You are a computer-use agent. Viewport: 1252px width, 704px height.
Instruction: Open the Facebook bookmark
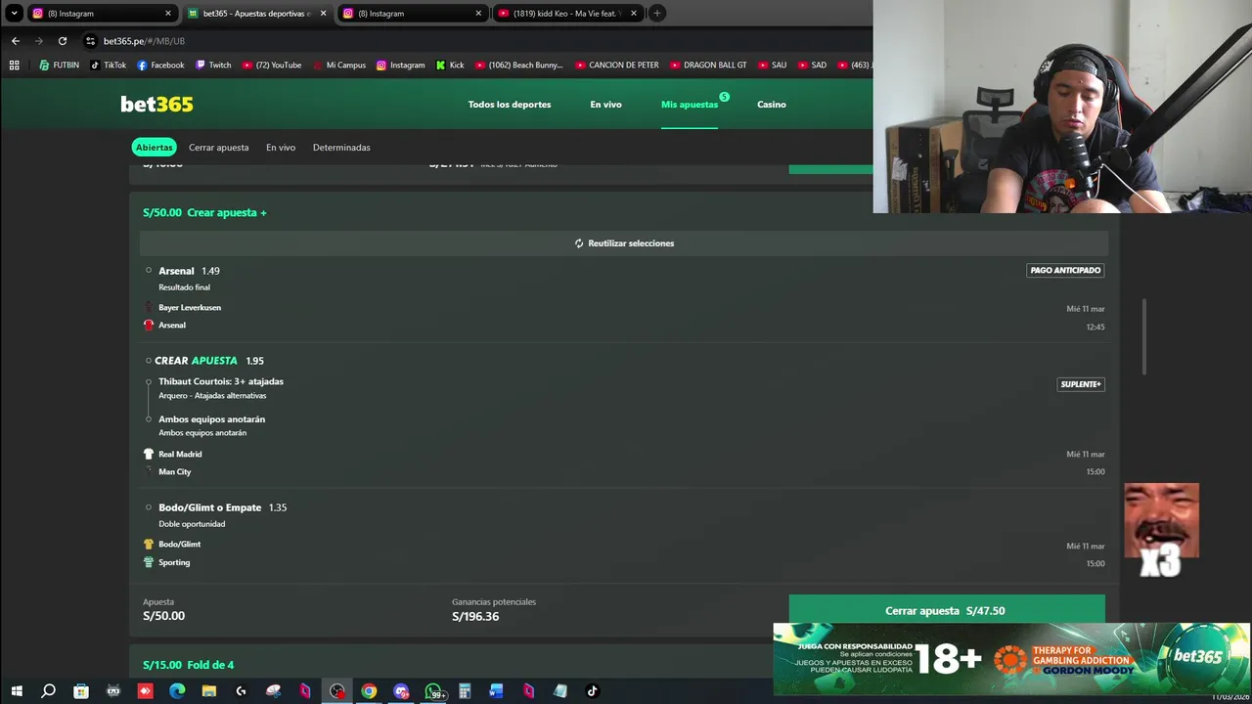[160, 66]
